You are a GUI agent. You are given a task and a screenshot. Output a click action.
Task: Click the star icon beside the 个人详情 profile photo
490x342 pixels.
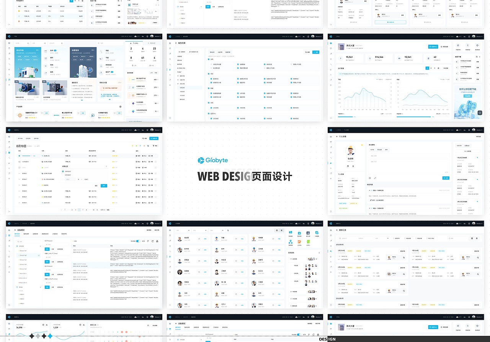click(362, 145)
